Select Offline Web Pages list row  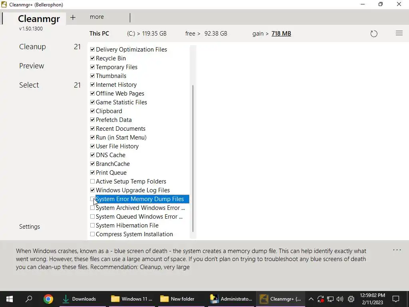(x=120, y=94)
